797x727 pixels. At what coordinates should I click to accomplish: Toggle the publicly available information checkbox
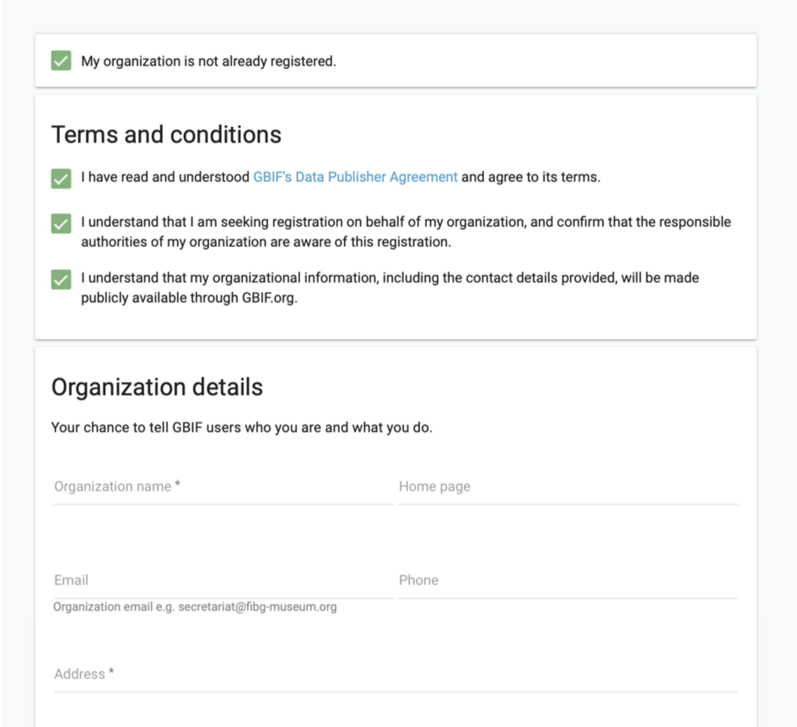[x=61, y=279]
